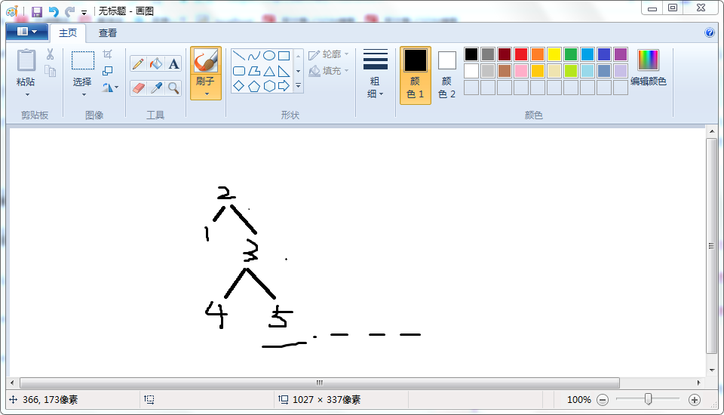Open Customize Quick Access Toolbar dropdown

click(84, 13)
